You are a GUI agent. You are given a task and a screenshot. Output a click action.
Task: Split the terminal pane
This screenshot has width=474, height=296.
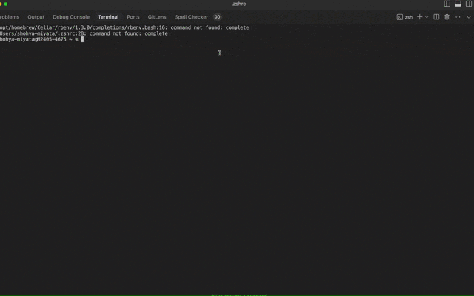[436, 17]
